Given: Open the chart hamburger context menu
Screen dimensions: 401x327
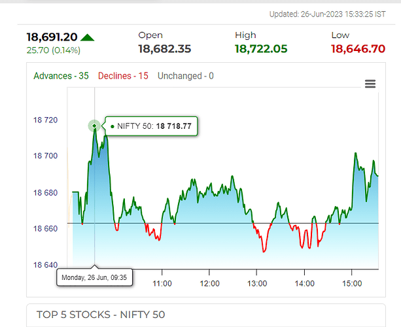Looking at the screenshot, I should [x=370, y=84].
